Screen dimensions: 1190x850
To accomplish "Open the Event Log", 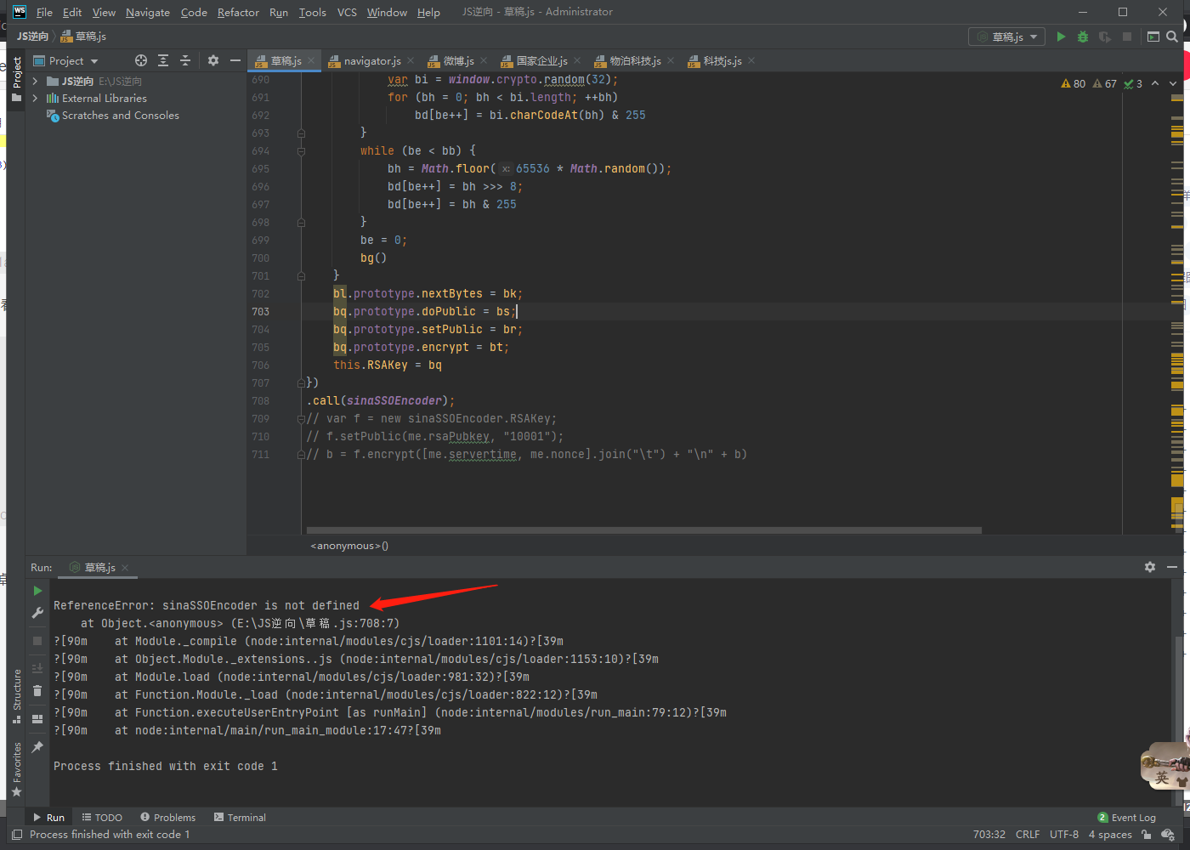I will [x=1126, y=818].
